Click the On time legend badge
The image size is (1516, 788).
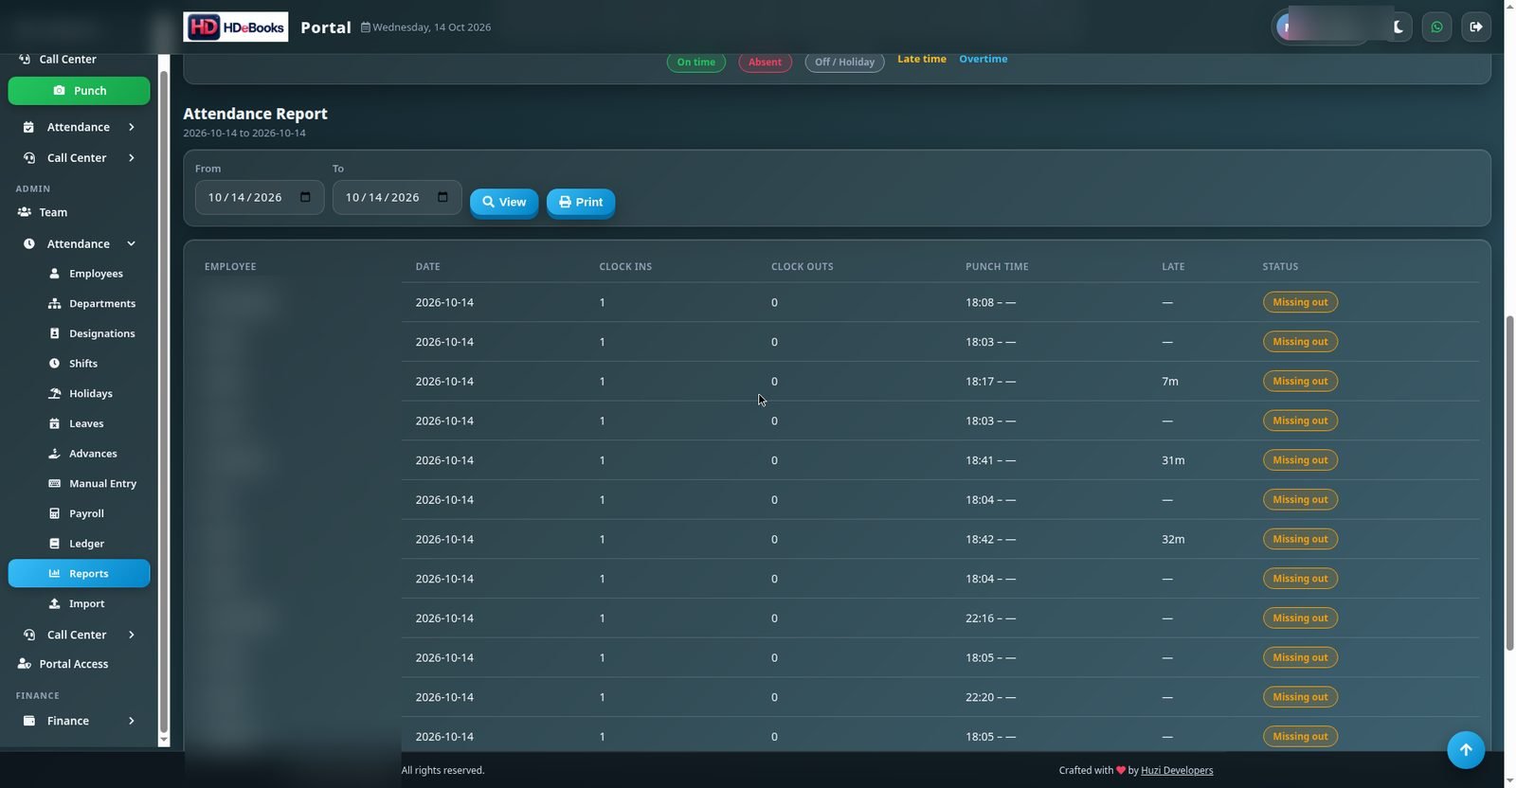696,63
